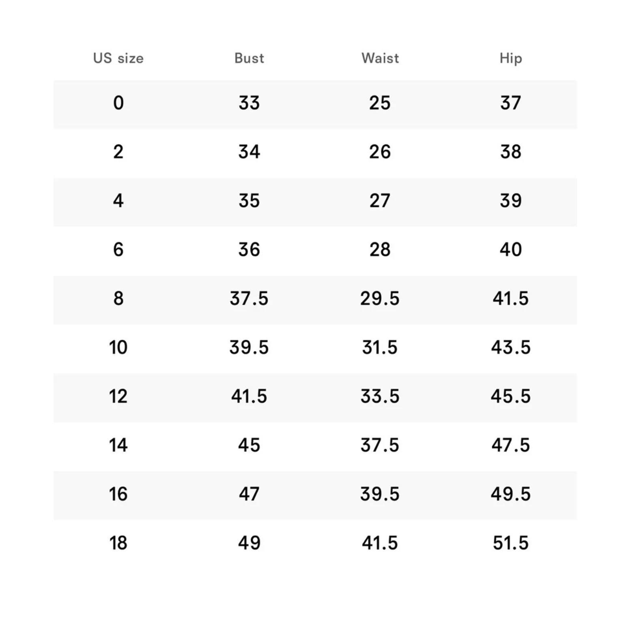Select bust value 45 in size 14 row

coord(249,445)
